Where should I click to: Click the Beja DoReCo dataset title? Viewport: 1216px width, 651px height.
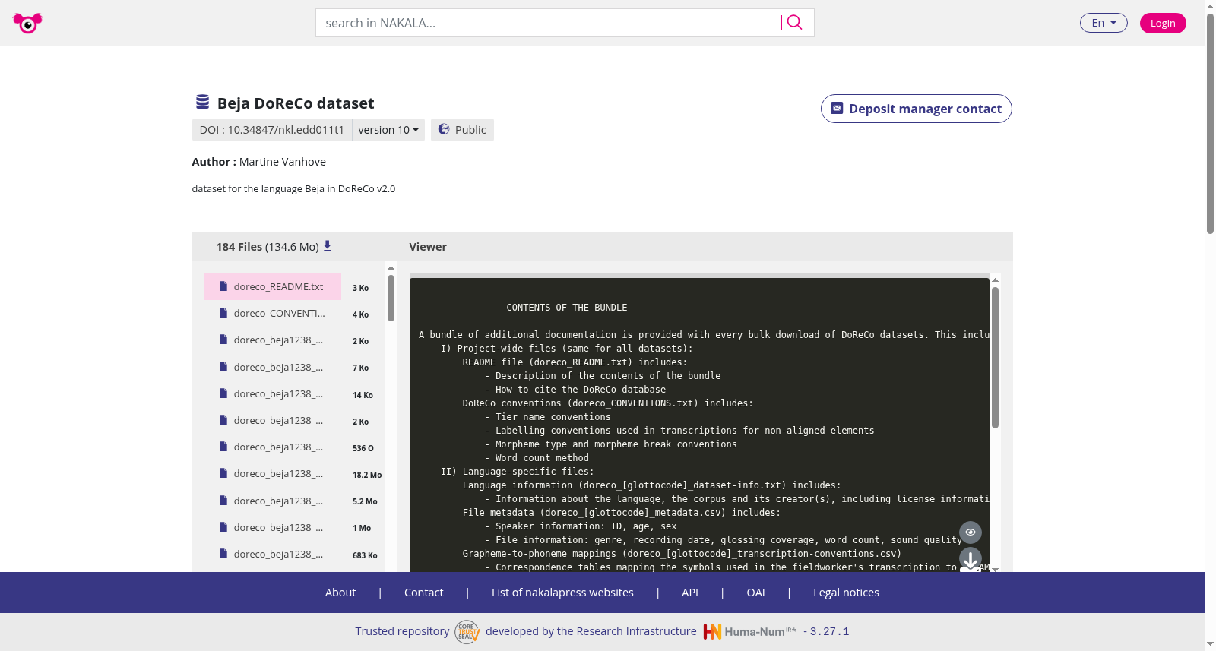[x=296, y=103]
